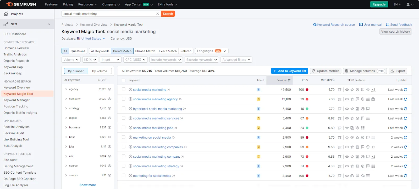
Task: Add marketing for social media via plus icon
Action: coord(130,176)
